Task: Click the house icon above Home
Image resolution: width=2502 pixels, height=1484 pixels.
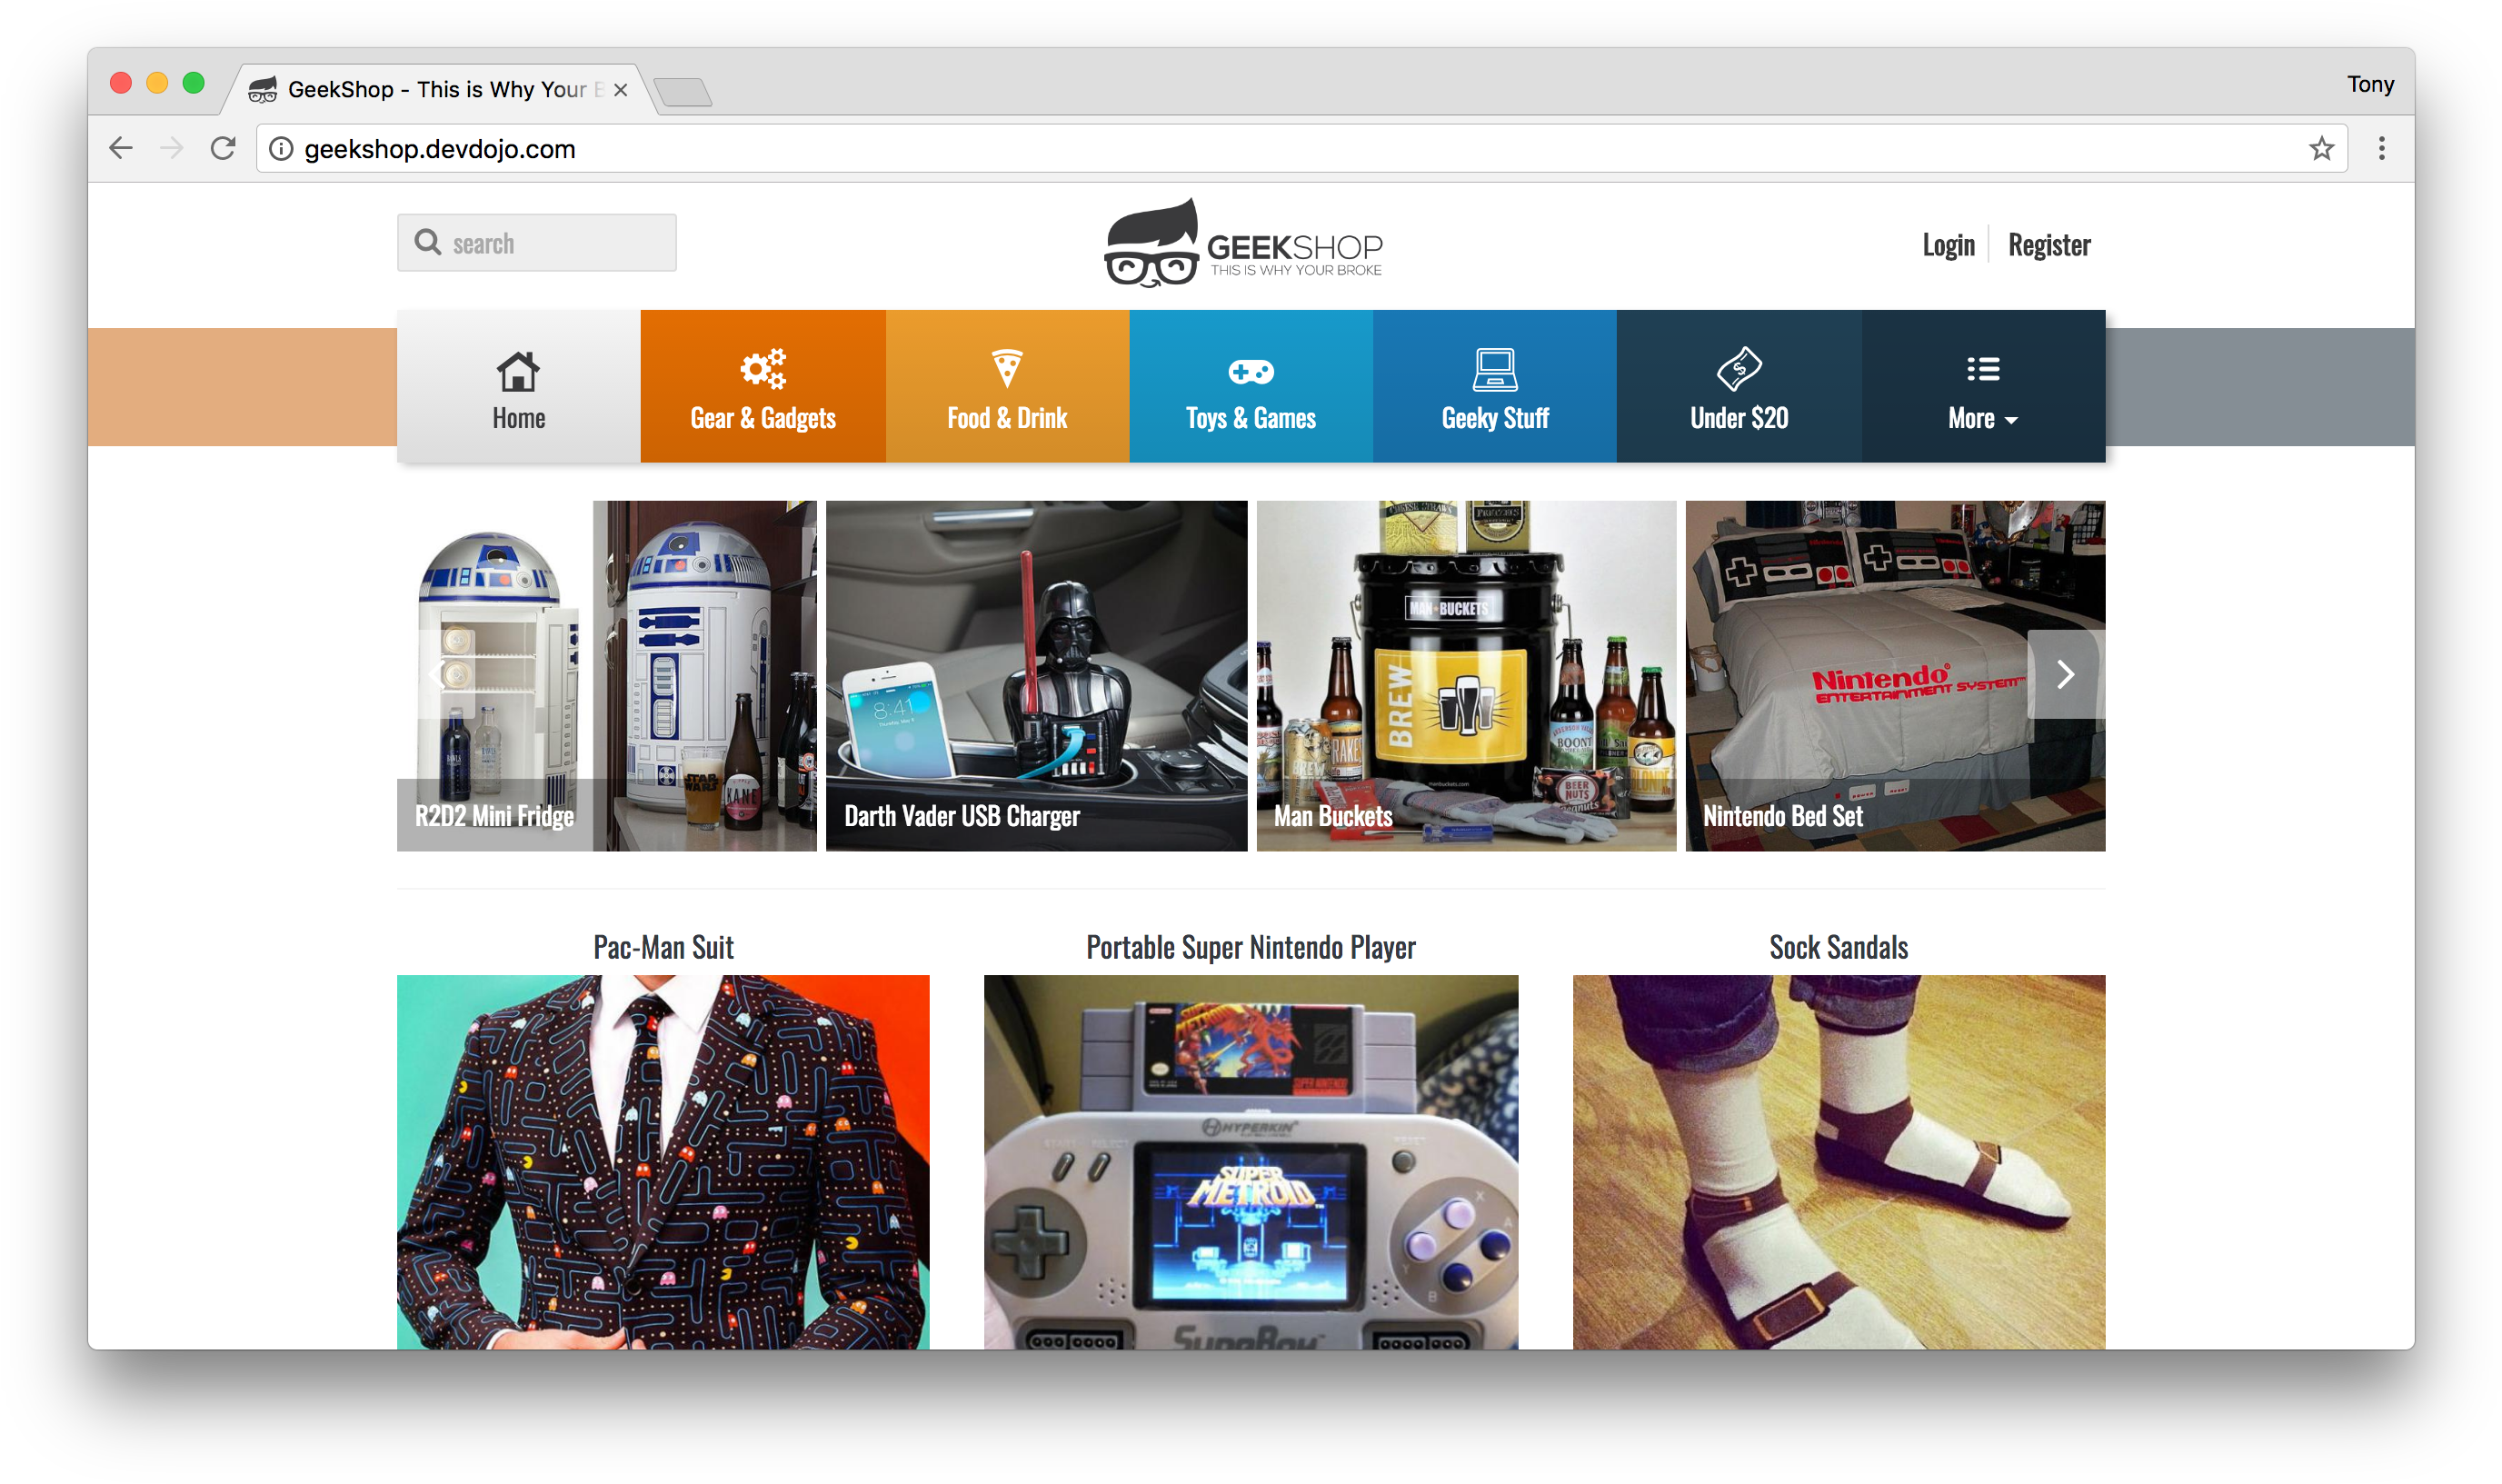Action: (x=518, y=371)
